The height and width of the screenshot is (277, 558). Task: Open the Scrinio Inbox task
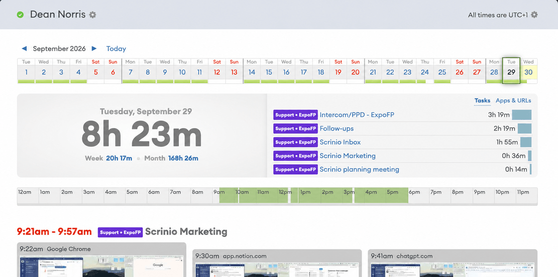pyautogui.click(x=340, y=142)
